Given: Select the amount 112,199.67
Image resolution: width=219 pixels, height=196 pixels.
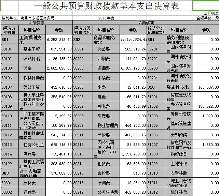Looking at the screenshot, I should click(61, 116).
